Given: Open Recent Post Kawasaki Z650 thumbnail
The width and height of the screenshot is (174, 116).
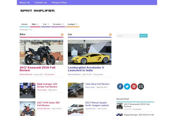Looking at the screenshot, I should pyautogui.click(x=119, y=106).
